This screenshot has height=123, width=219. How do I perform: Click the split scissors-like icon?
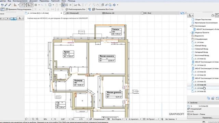pyautogui.click(x=75, y=5)
